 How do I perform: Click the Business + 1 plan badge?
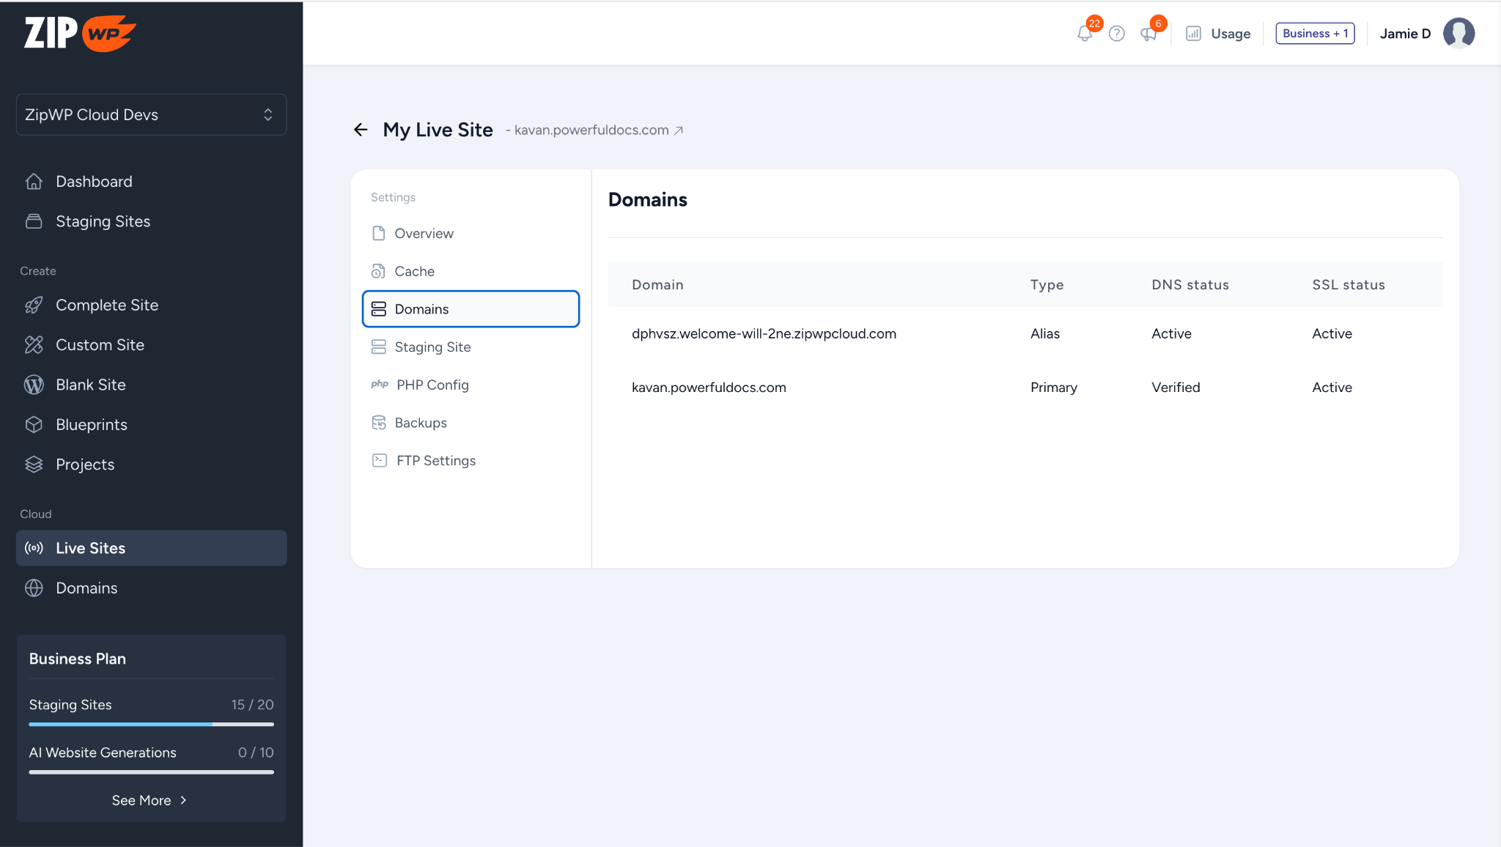coord(1315,34)
